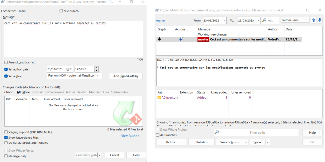Open View Patch>> link
This screenshot has width=325, height=162.
[130, 136]
